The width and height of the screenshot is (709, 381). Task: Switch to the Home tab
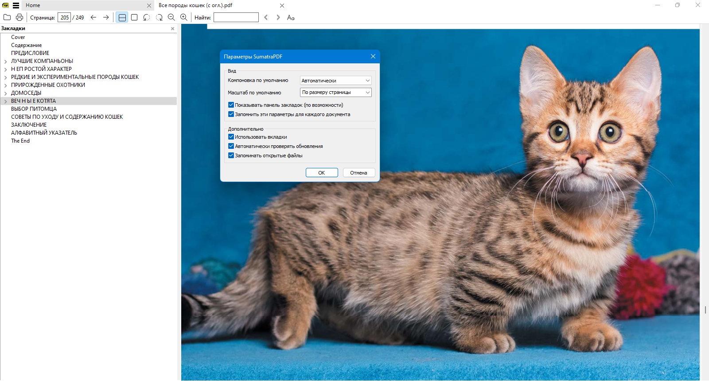(x=33, y=5)
